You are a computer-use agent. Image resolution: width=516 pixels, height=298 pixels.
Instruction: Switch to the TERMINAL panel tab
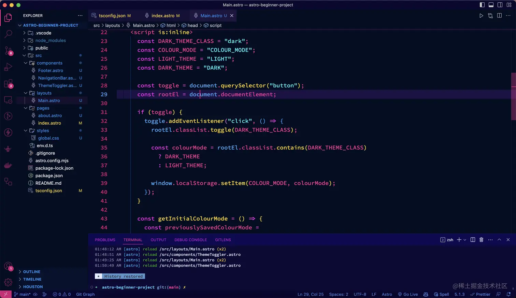[x=133, y=240]
